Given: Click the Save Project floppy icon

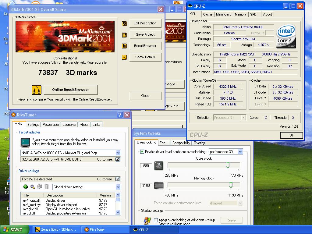Looking at the screenshot, I should pyautogui.click(x=124, y=35).
